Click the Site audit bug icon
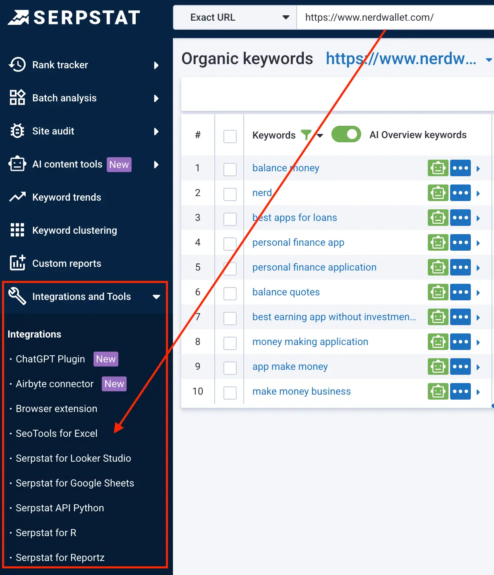This screenshot has width=494, height=575. pyautogui.click(x=17, y=131)
